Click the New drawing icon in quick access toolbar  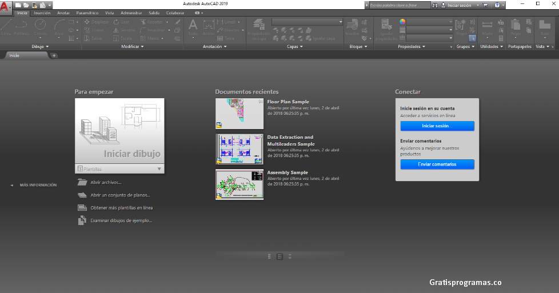pos(19,5)
